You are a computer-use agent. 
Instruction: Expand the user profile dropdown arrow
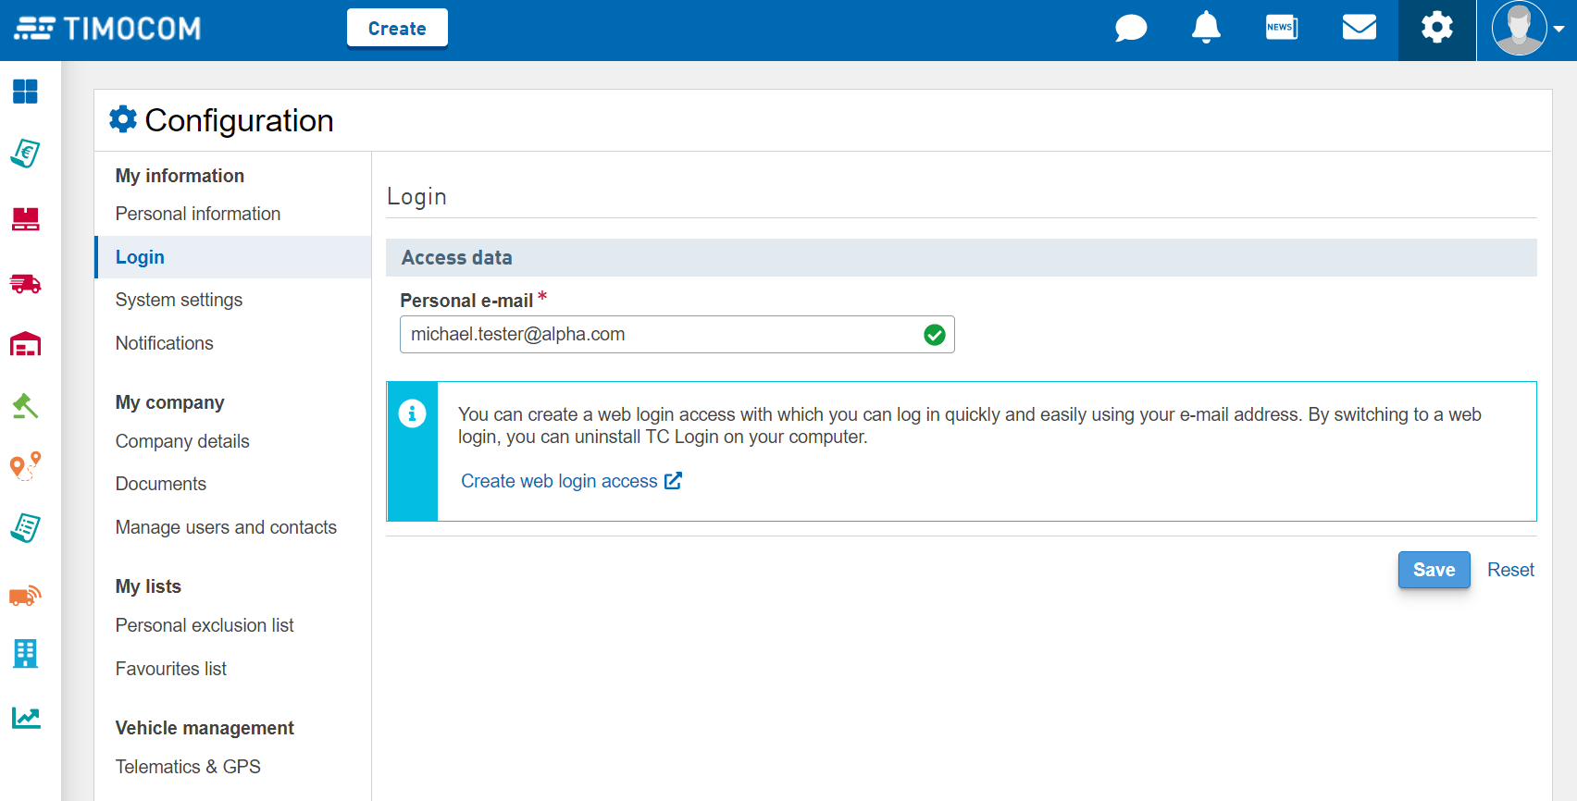1559,29
